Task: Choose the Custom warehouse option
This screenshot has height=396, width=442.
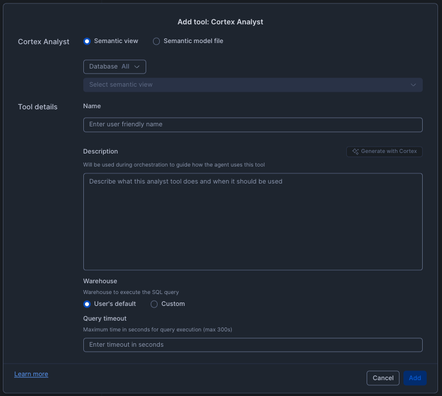Action: 154,304
